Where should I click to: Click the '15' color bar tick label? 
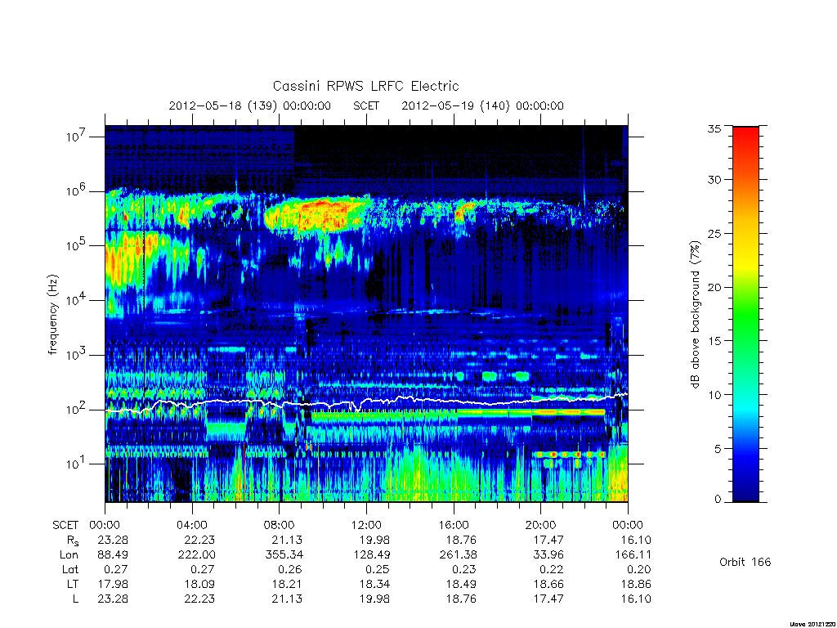click(714, 340)
